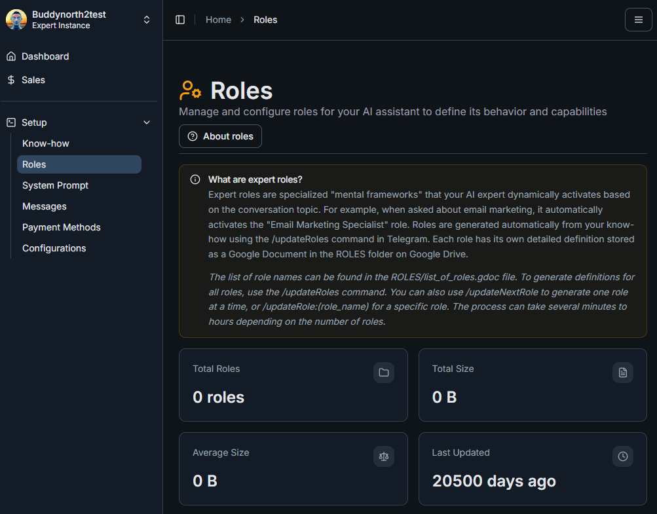Collapse the Setup section chevron

[x=147, y=122]
